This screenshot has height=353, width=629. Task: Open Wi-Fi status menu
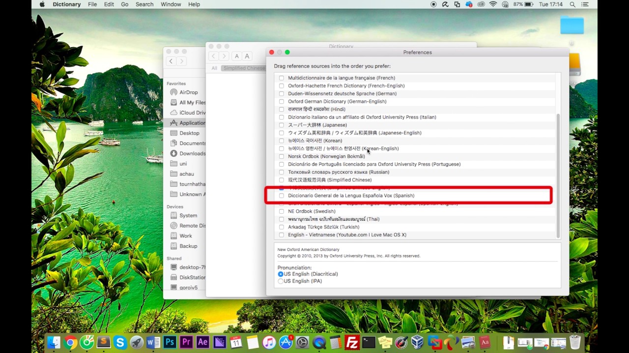pyautogui.click(x=493, y=4)
